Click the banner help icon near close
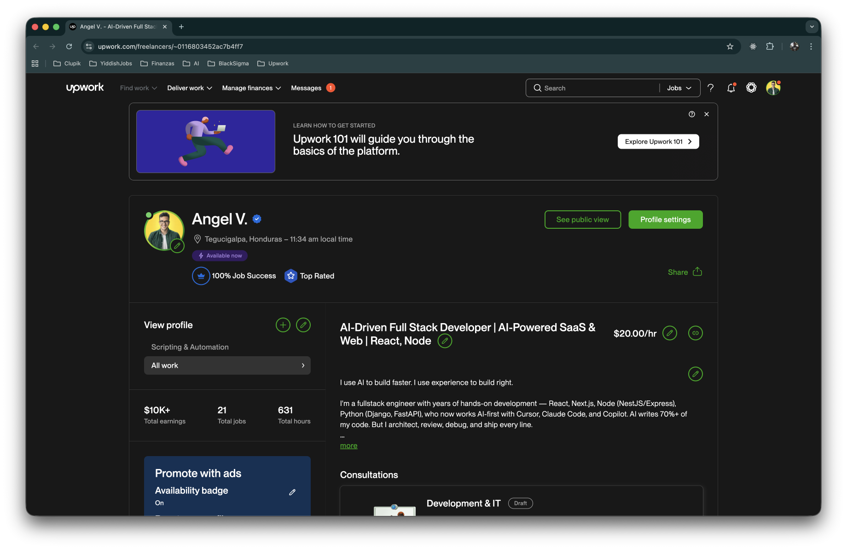This screenshot has width=847, height=550. click(692, 114)
